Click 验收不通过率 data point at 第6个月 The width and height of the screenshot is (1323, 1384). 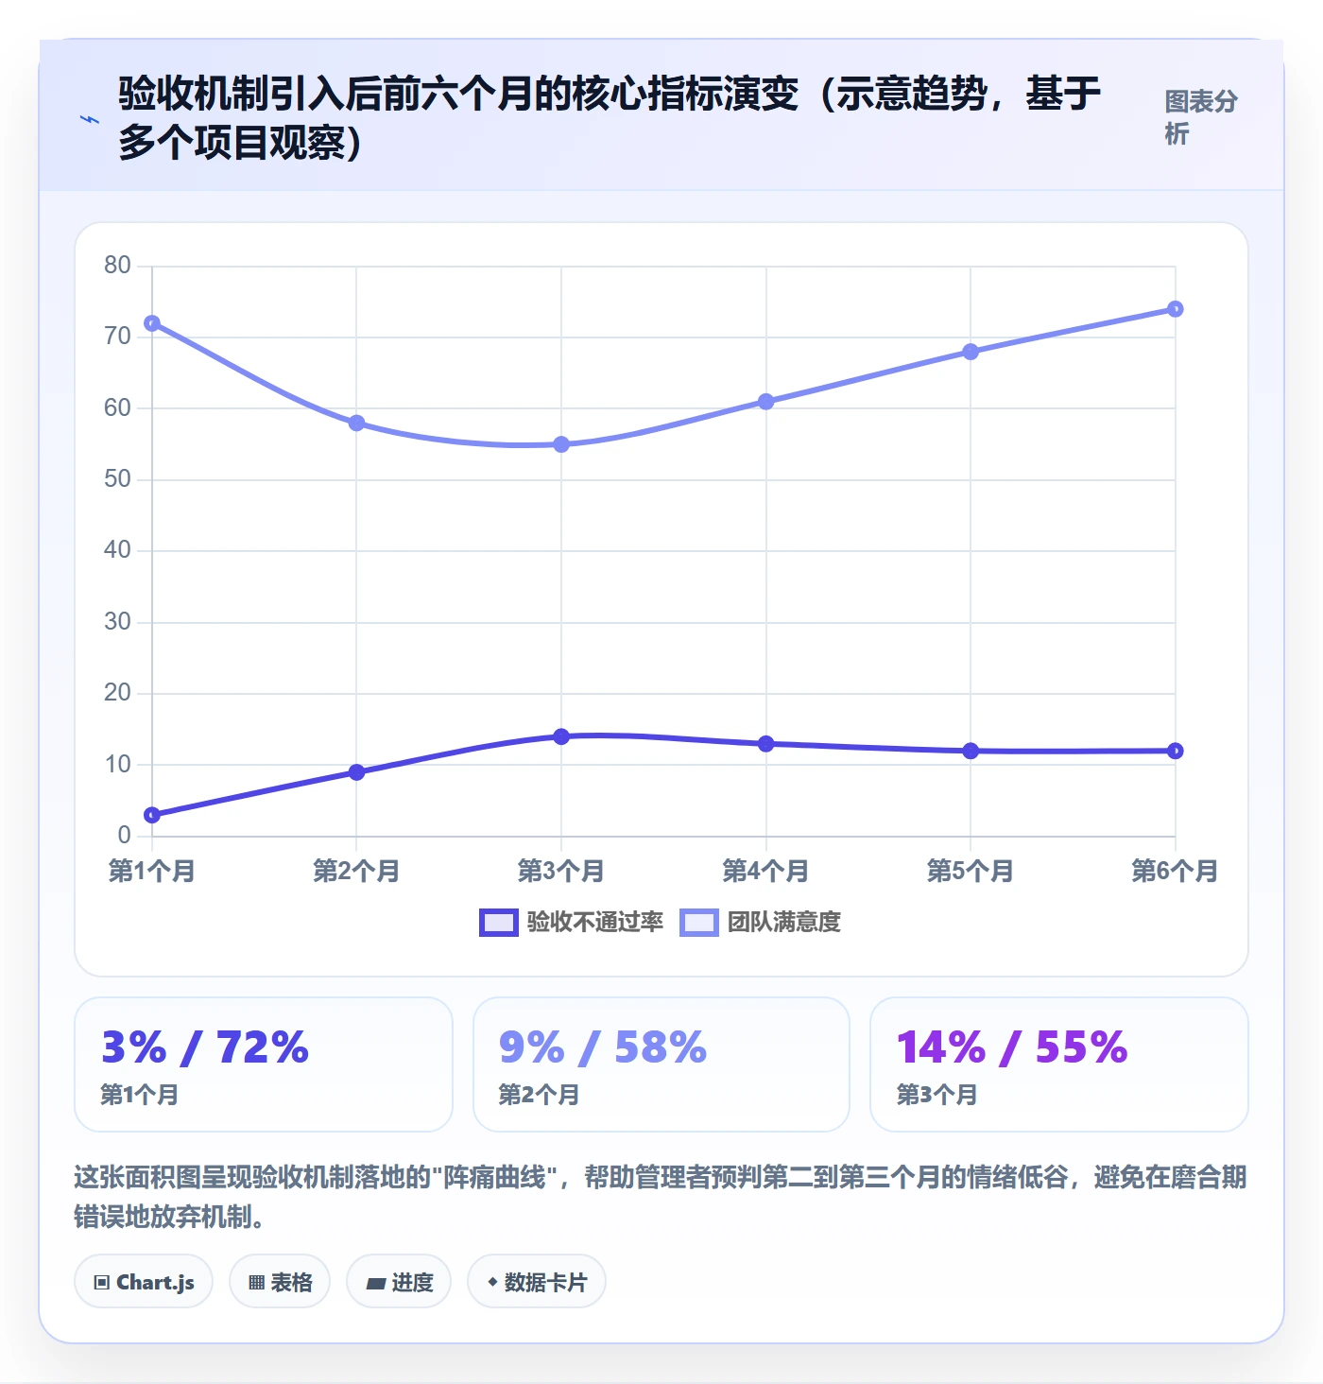(1175, 751)
